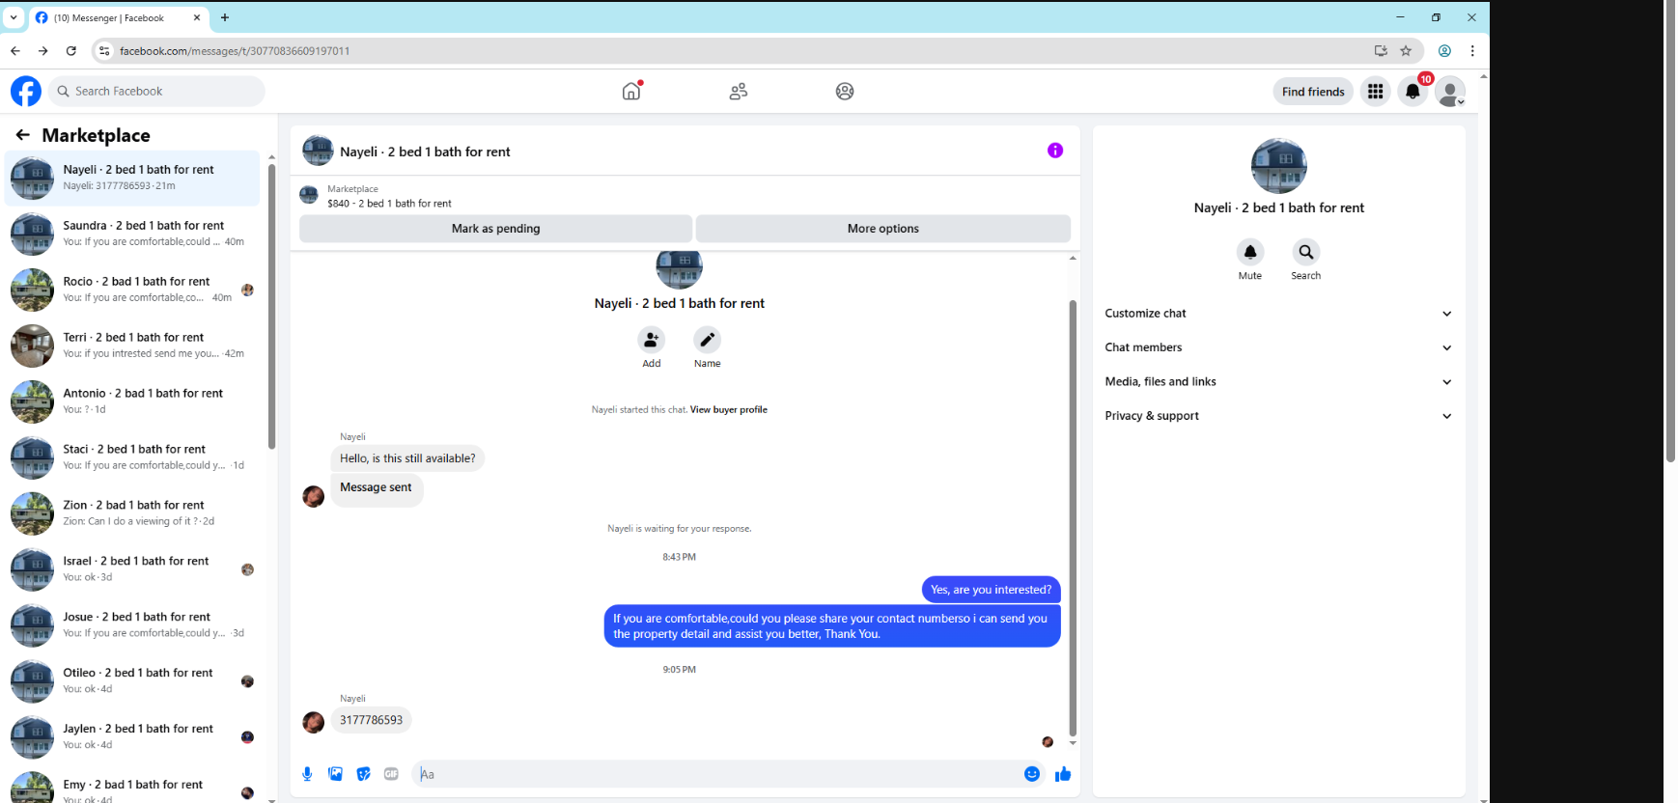Open the Israel conversation
Image resolution: width=1678 pixels, height=803 pixels.
tap(132, 569)
